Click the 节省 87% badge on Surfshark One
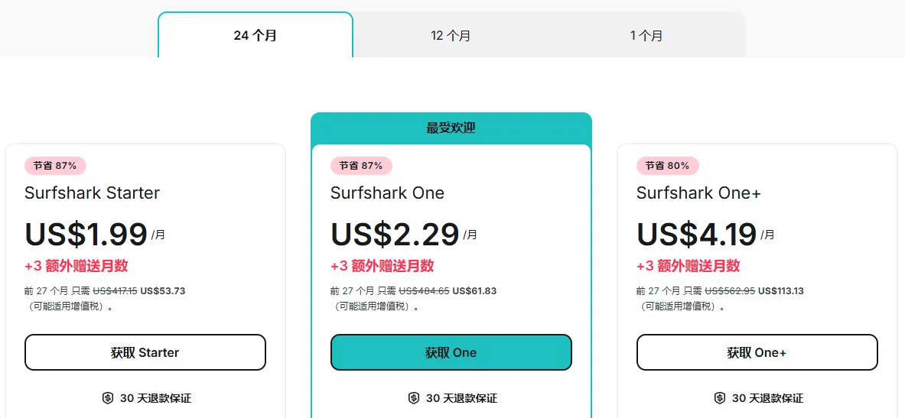This screenshot has width=905, height=418. click(361, 166)
